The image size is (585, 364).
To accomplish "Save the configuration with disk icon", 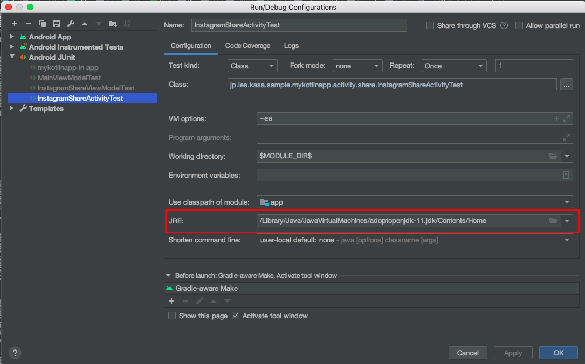I will tap(56, 24).
